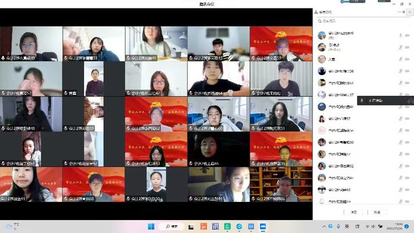
Task: Select bottom-right video tile with bookshelf background
Action: click(281, 184)
